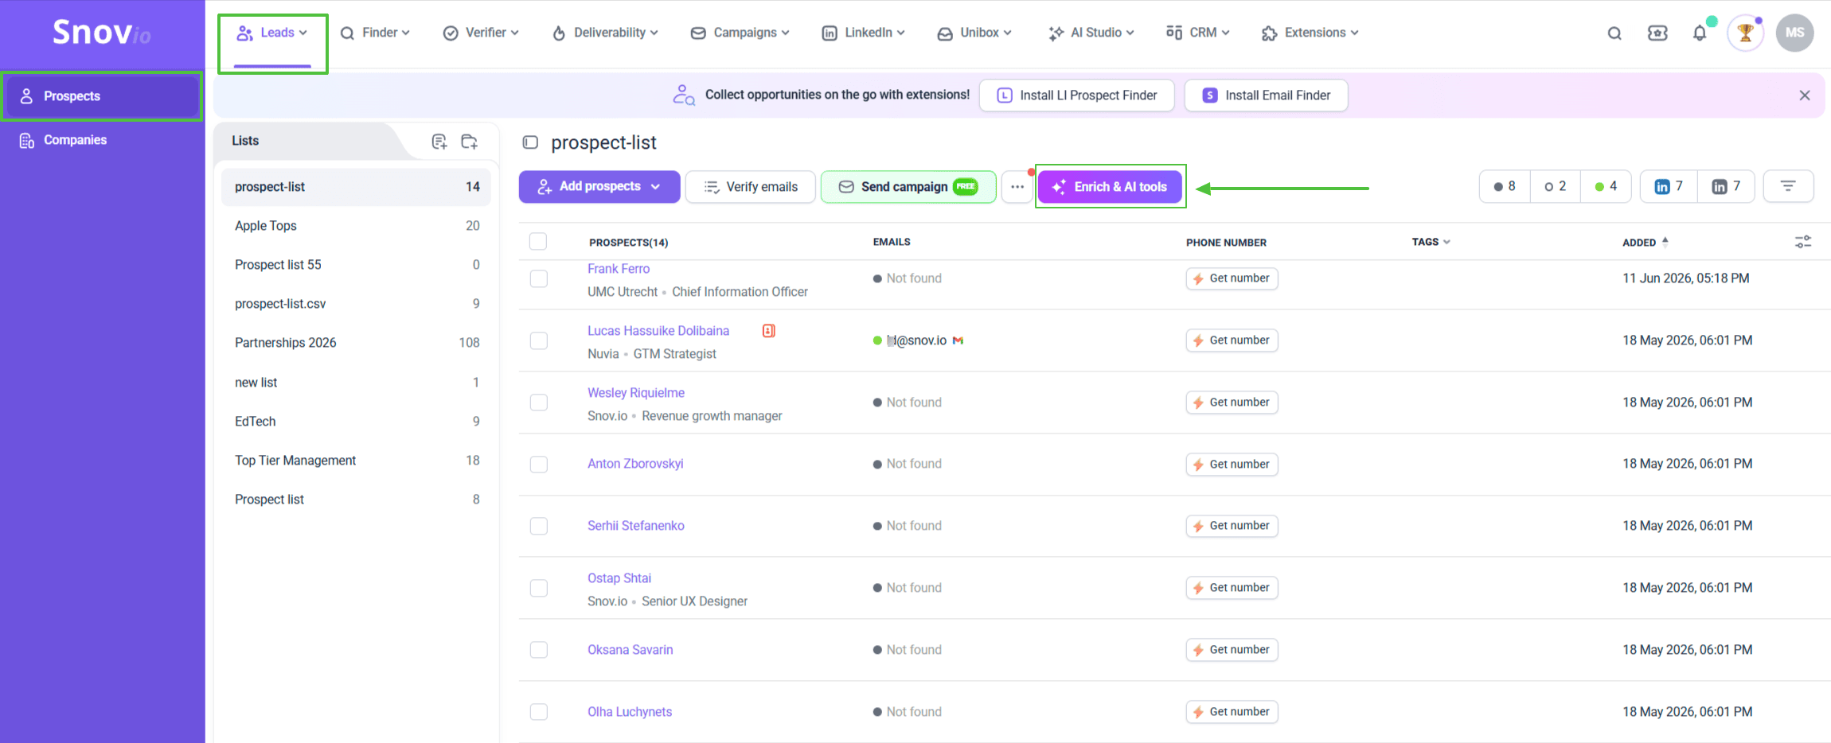Get phone number for Lucas Hassuike Dolibaina
The width and height of the screenshot is (1831, 743).
pyautogui.click(x=1232, y=340)
